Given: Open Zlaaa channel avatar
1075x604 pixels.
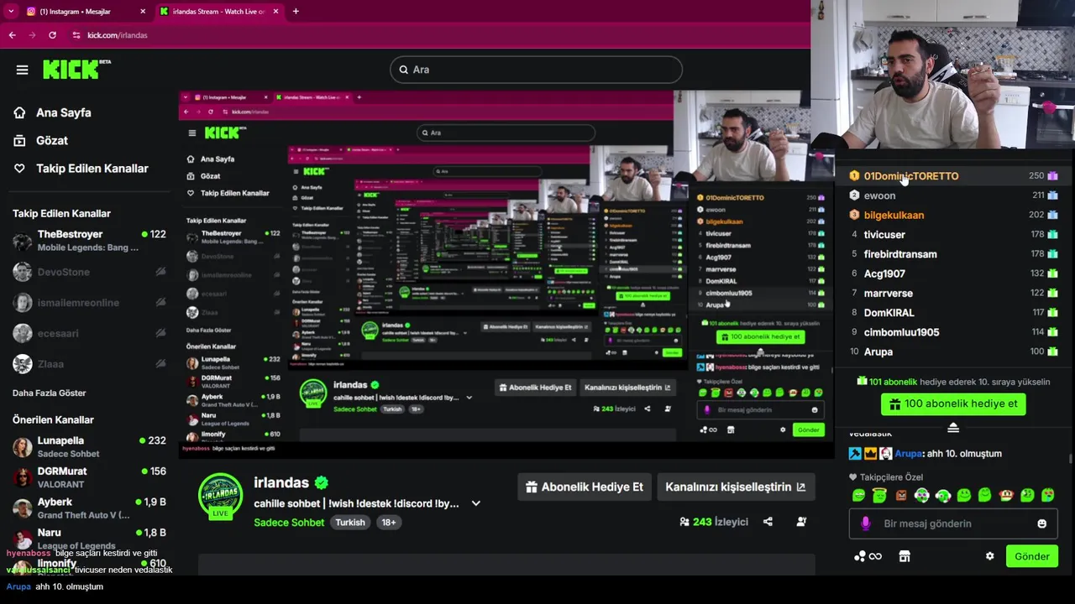Looking at the screenshot, I should point(23,363).
